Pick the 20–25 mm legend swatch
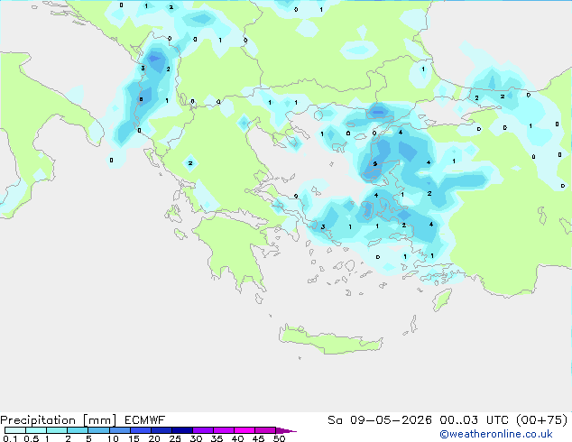 [x=161, y=430]
